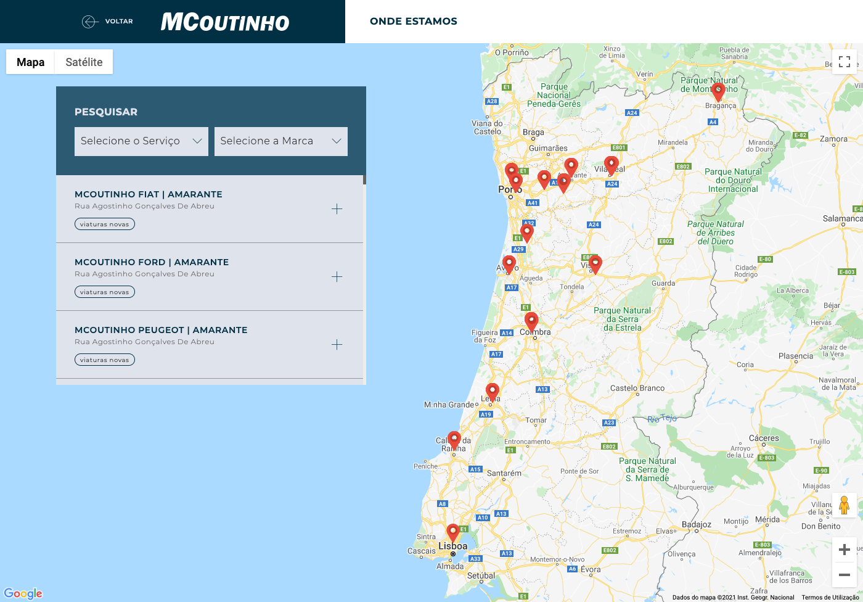Switch to Satélite map view
The image size is (863, 602).
[84, 62]
